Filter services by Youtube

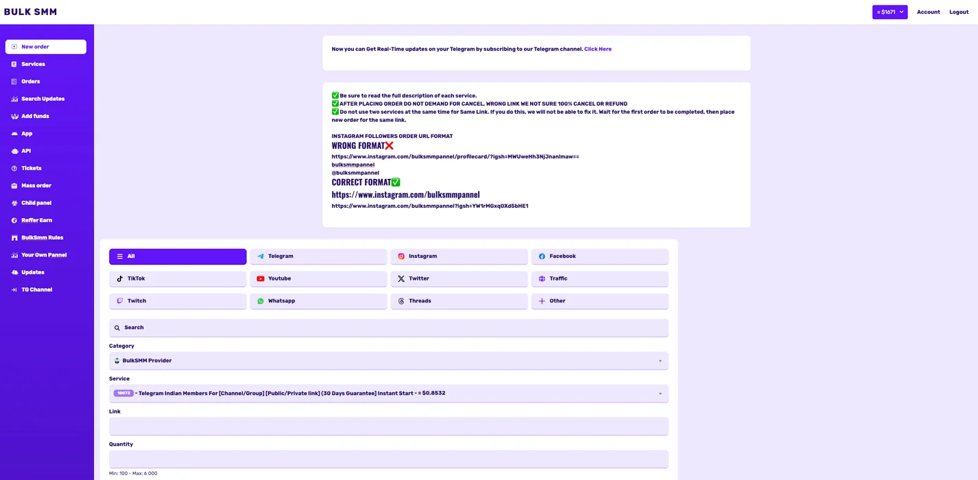pos(318,279)
